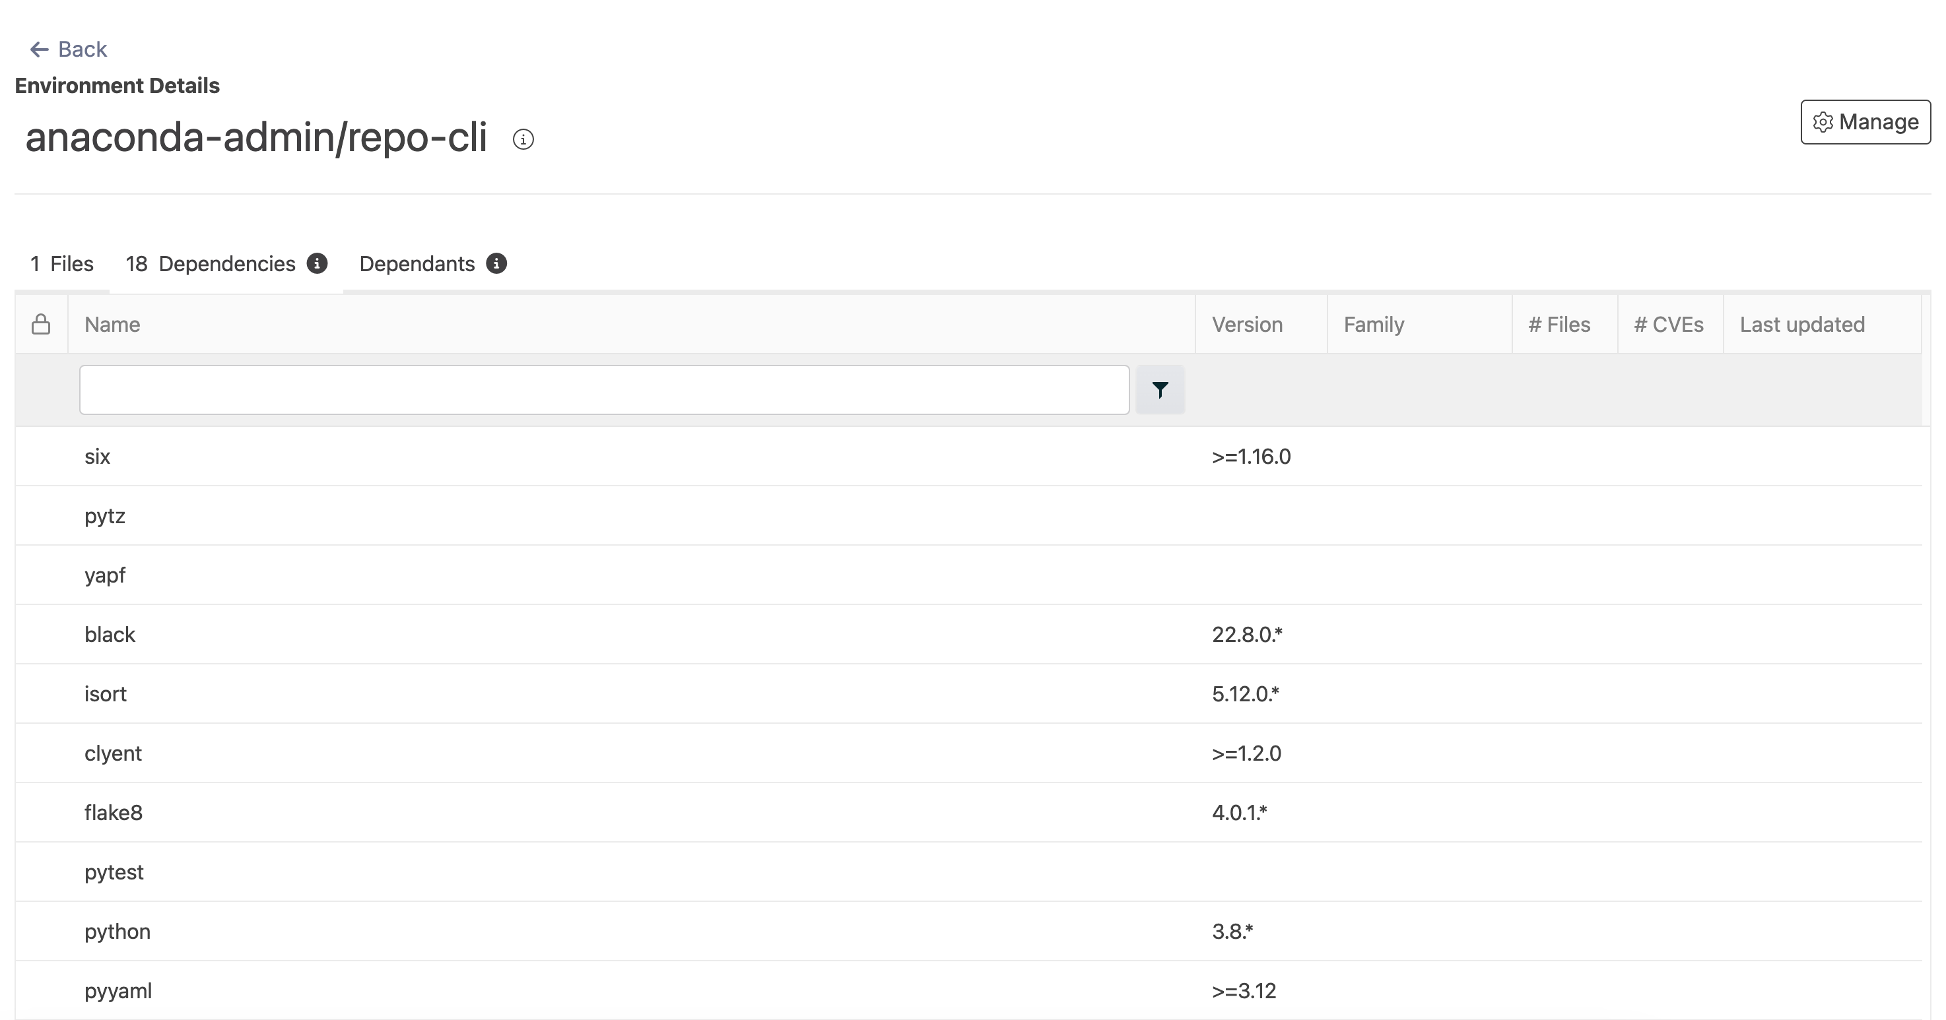
Task: Open the Manage settings button
Action: point(1864,121)
